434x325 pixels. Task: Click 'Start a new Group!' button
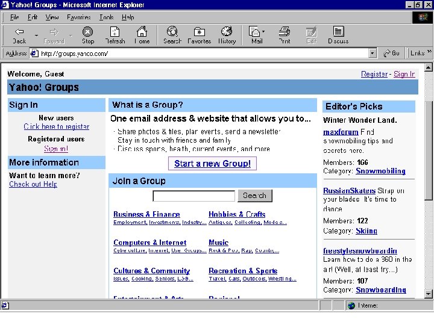pos(212,164)
